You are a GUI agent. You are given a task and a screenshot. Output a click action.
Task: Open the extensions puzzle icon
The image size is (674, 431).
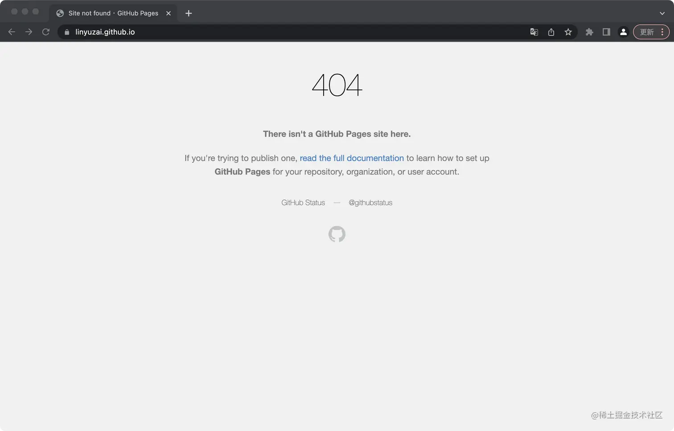pyautogui.click(x=589, y=32)
